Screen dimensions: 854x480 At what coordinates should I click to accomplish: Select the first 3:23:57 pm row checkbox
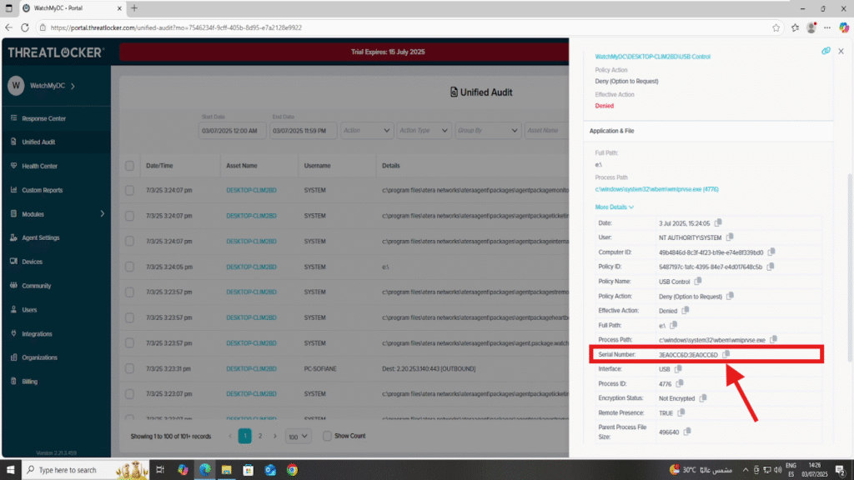point(129,292)
